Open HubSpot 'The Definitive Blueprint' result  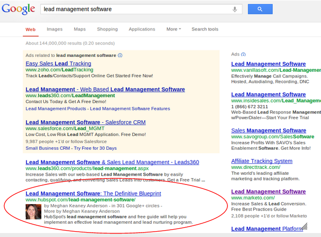click(x=94, y=193)
